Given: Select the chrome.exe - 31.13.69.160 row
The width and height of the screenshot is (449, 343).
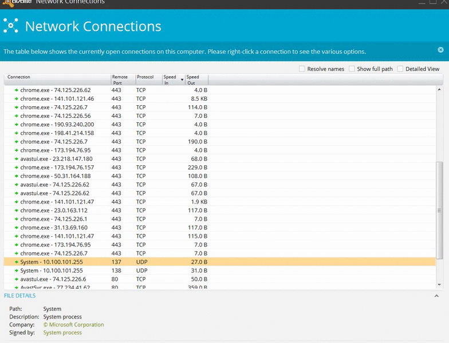Looking at the screenshot, I should coord(220,228).
